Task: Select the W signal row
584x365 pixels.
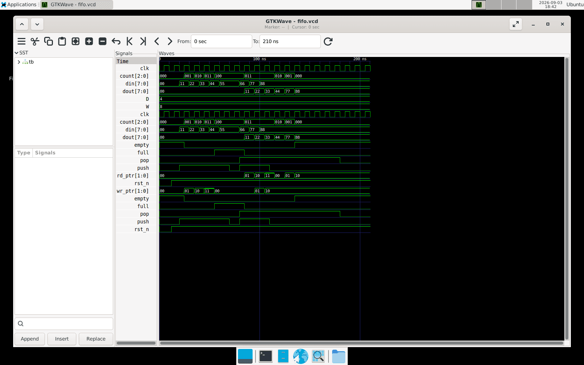Action: click(136, 107)
